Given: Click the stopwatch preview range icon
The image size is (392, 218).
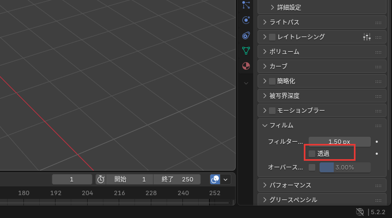Looking at the screenshot, I should click(x=101, y=179).
